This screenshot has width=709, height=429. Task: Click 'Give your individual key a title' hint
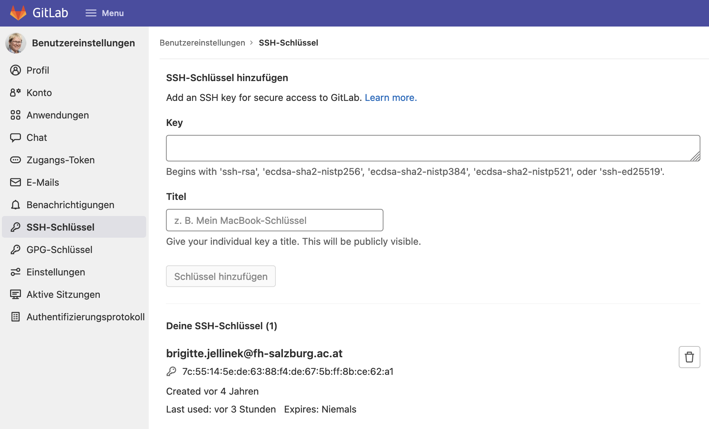(293, 241)
